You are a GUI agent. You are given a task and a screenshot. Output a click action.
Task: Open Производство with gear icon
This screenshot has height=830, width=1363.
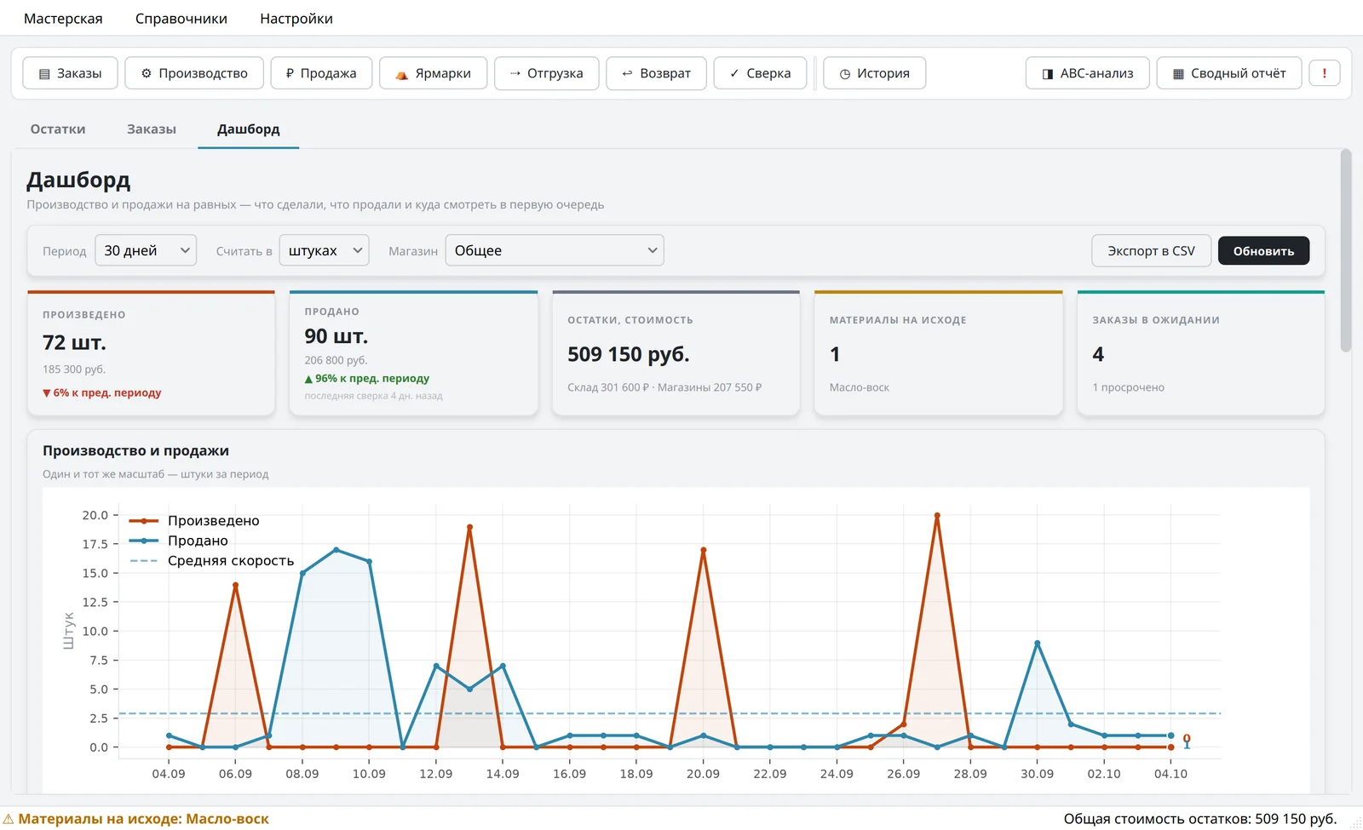194,73
